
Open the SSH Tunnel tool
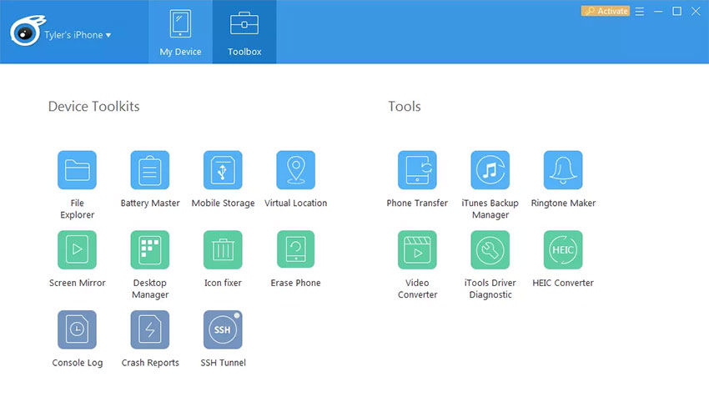click(223, 330)
